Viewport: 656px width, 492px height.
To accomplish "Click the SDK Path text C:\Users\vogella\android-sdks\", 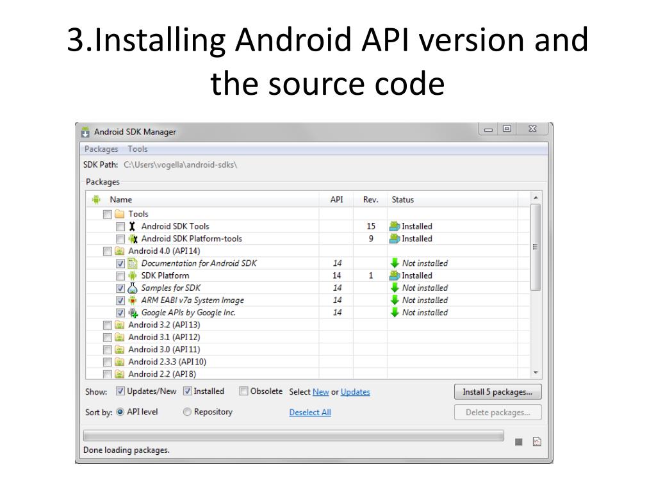I will point(180,165).
